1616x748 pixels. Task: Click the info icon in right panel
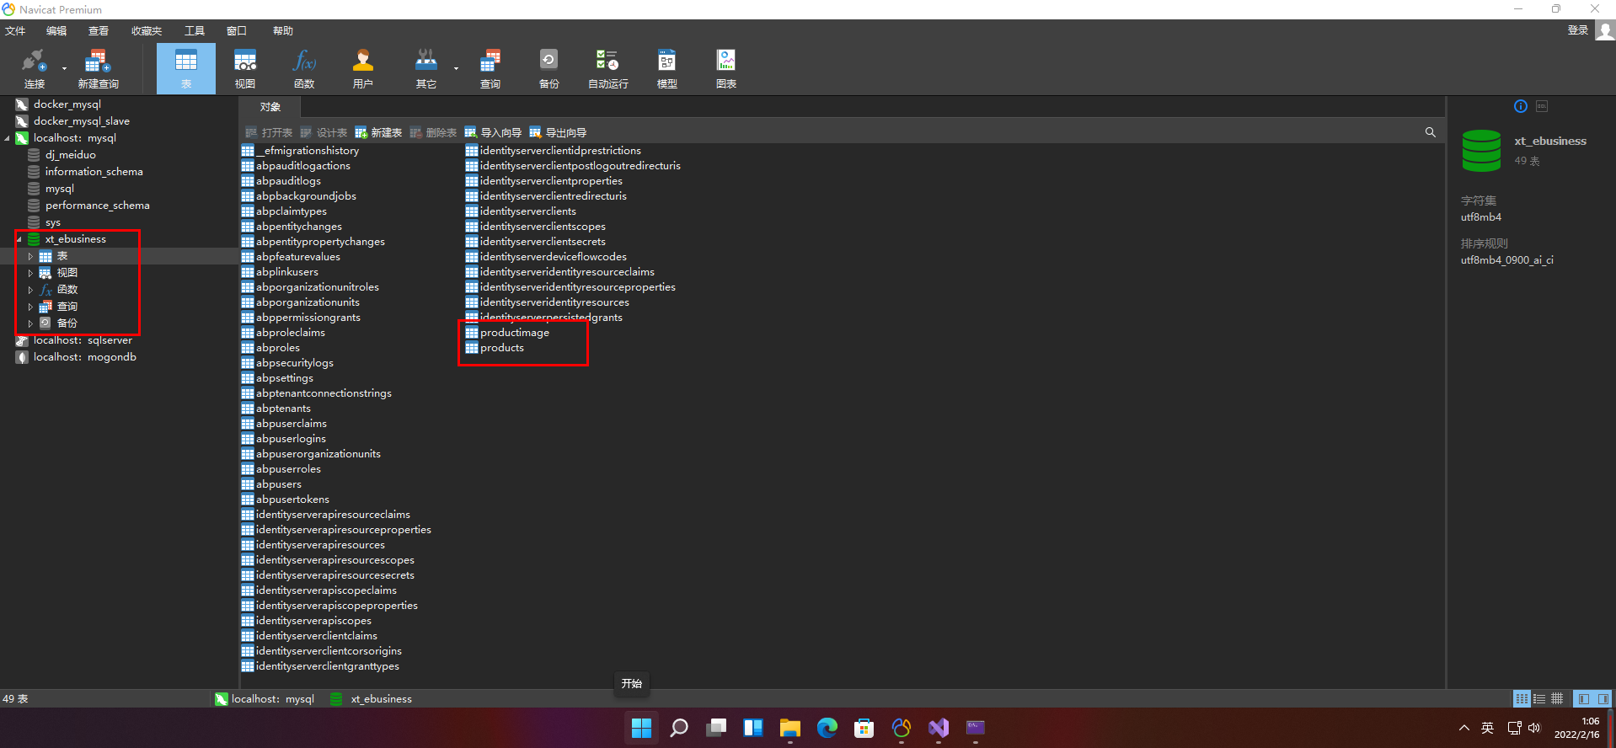coord(1520,106)
